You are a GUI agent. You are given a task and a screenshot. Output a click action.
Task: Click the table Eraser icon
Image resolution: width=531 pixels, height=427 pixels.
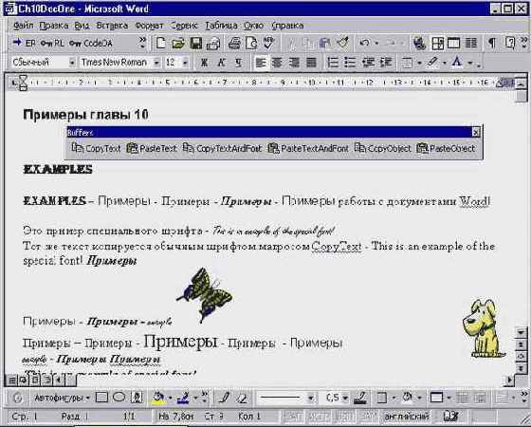tap(242, 399)
